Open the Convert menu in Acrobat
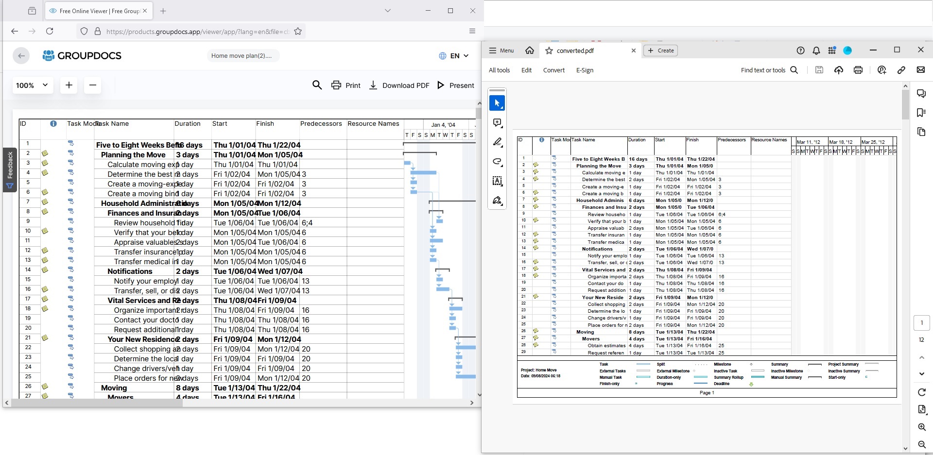This screenshot has height=455, width=933. coord(553,70)
